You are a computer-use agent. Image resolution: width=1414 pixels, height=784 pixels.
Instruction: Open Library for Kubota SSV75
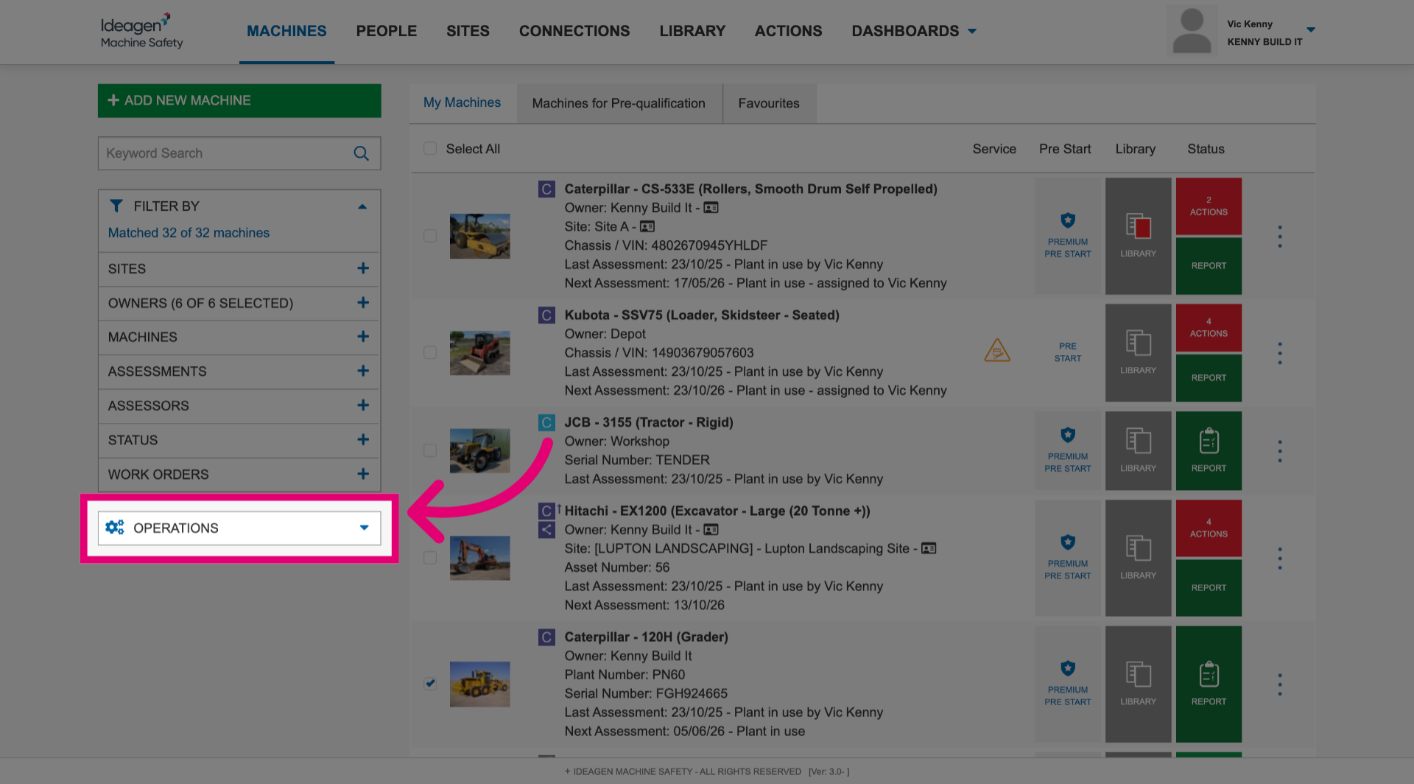tap(1138, 352)
